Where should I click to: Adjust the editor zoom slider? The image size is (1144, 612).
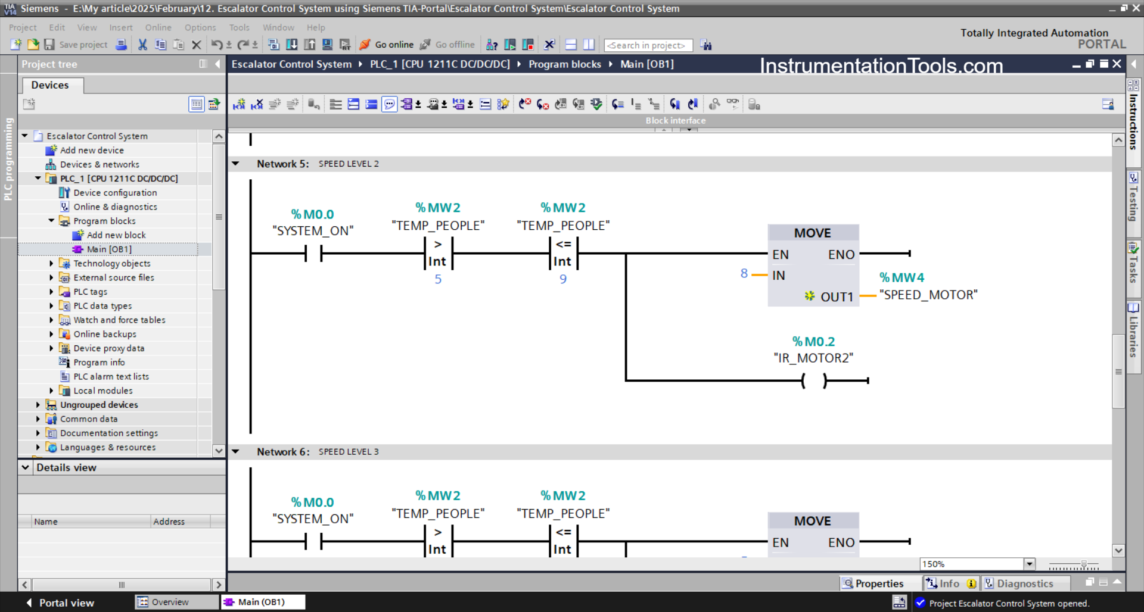pyautogui.click(x=1083, y=564)
